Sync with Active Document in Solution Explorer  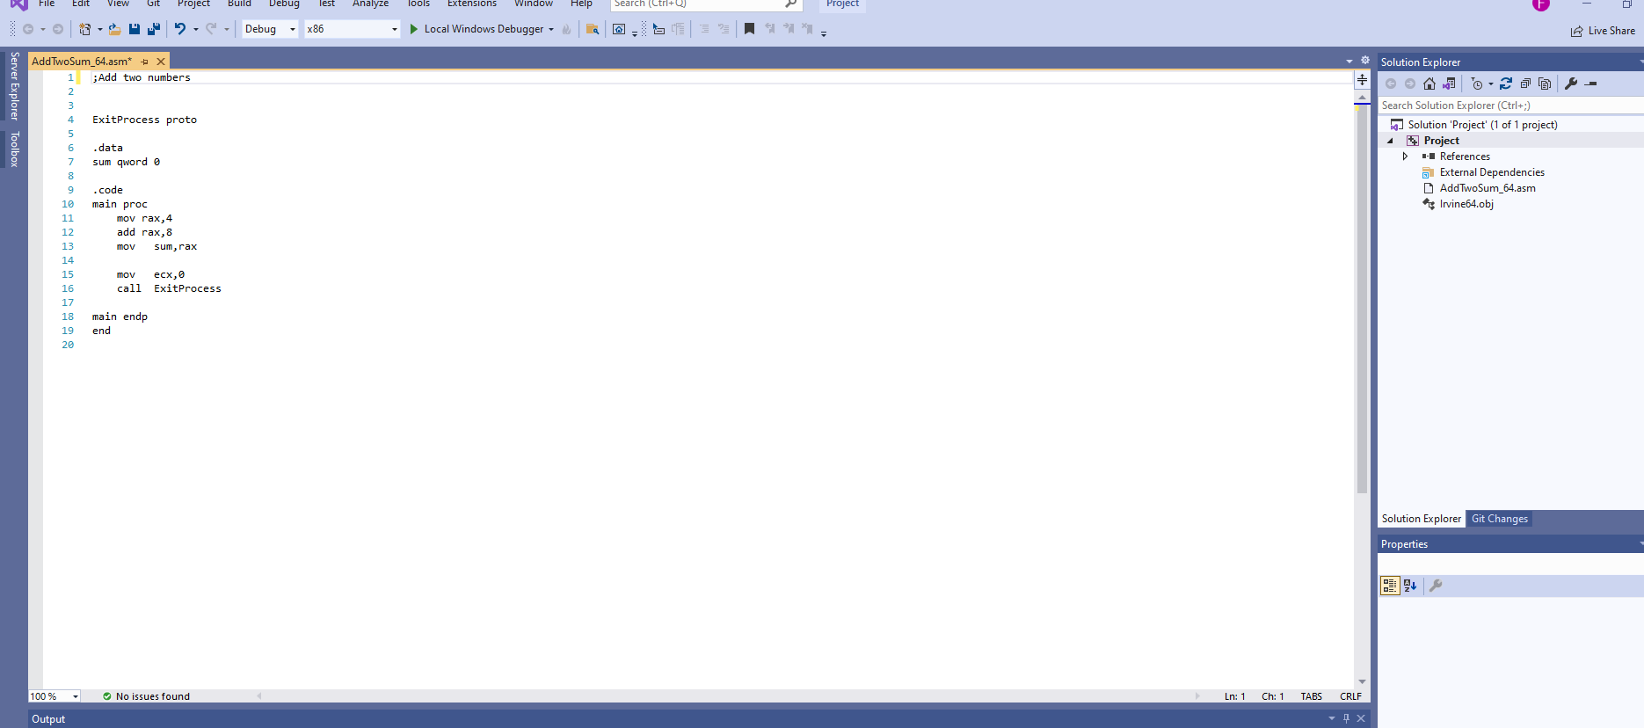point(1506,84)
